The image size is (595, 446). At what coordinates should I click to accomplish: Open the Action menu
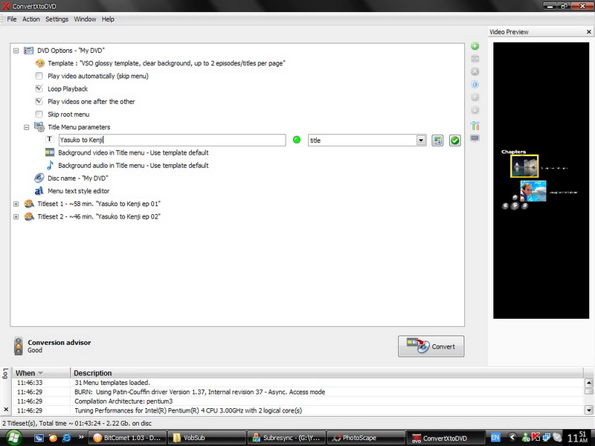pyautogui.click(x=30, y=19)
